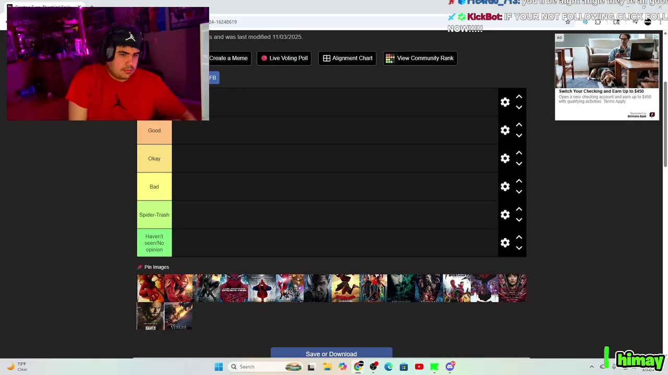Open the Windows Start menu

click(x=219, y=367)
